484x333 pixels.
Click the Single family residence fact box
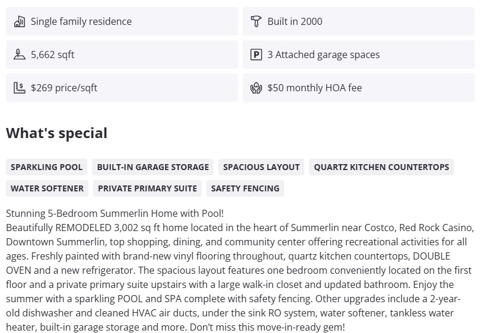pos(122,21)
